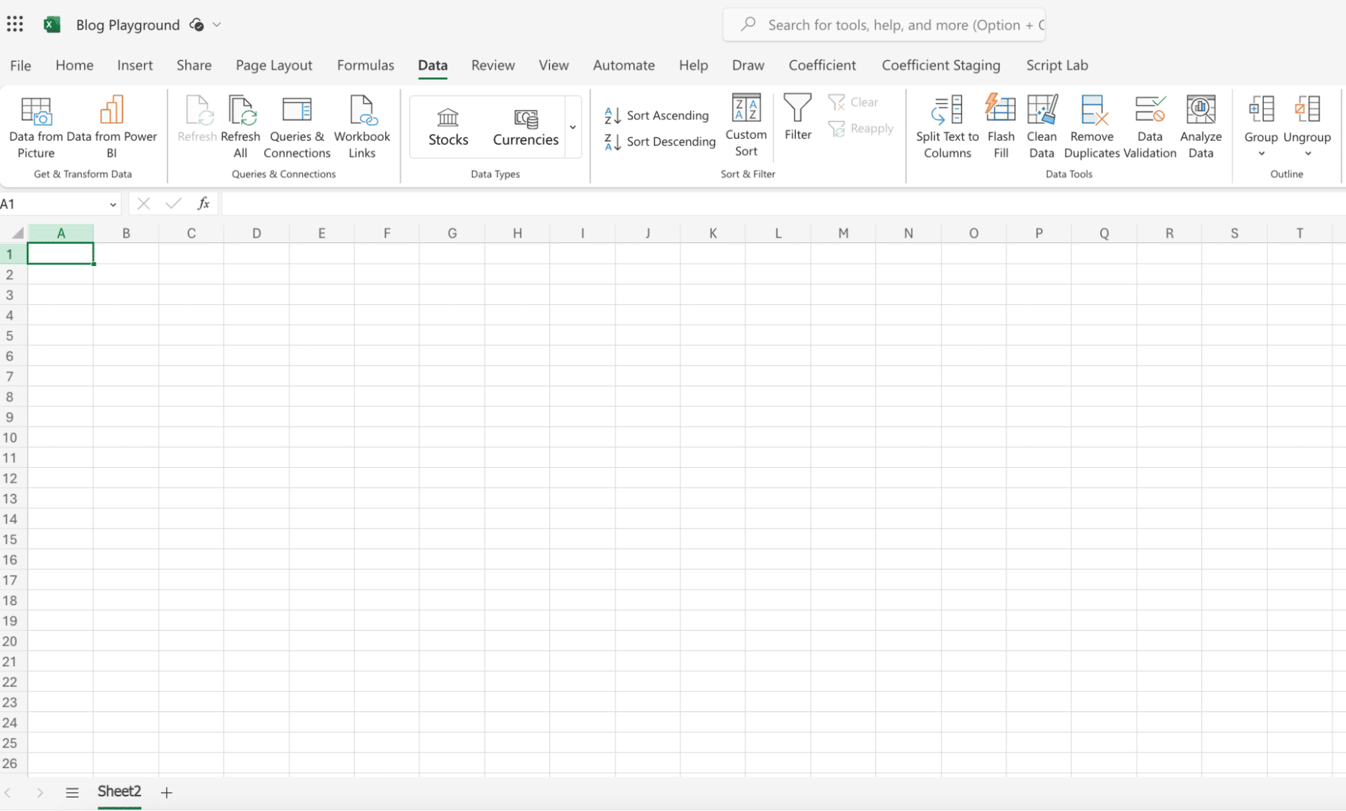Image resolution: width=1346 pixels, height=811 pixels.
Task: Click the next sheet arrow
Action: coord(40,793)
